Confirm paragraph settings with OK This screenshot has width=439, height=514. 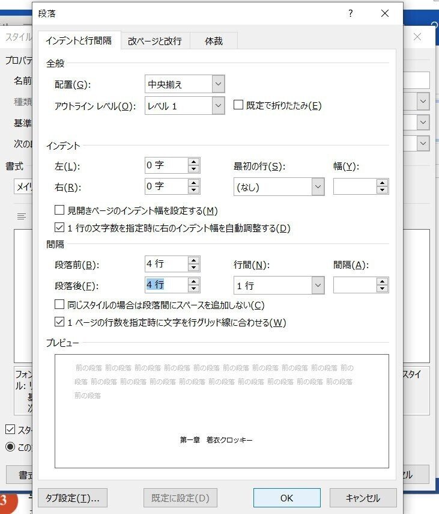click(x=287, y=498)
